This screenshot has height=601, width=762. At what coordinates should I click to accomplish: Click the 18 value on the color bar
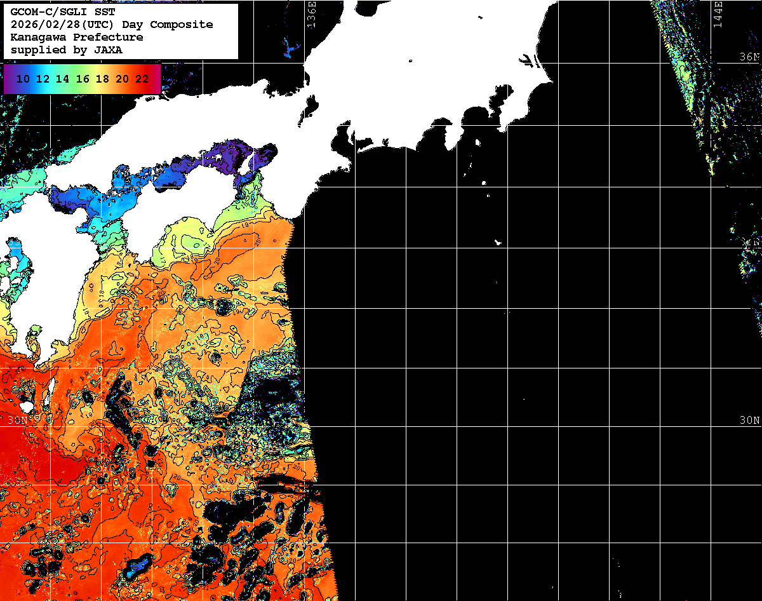coord(102,79)
